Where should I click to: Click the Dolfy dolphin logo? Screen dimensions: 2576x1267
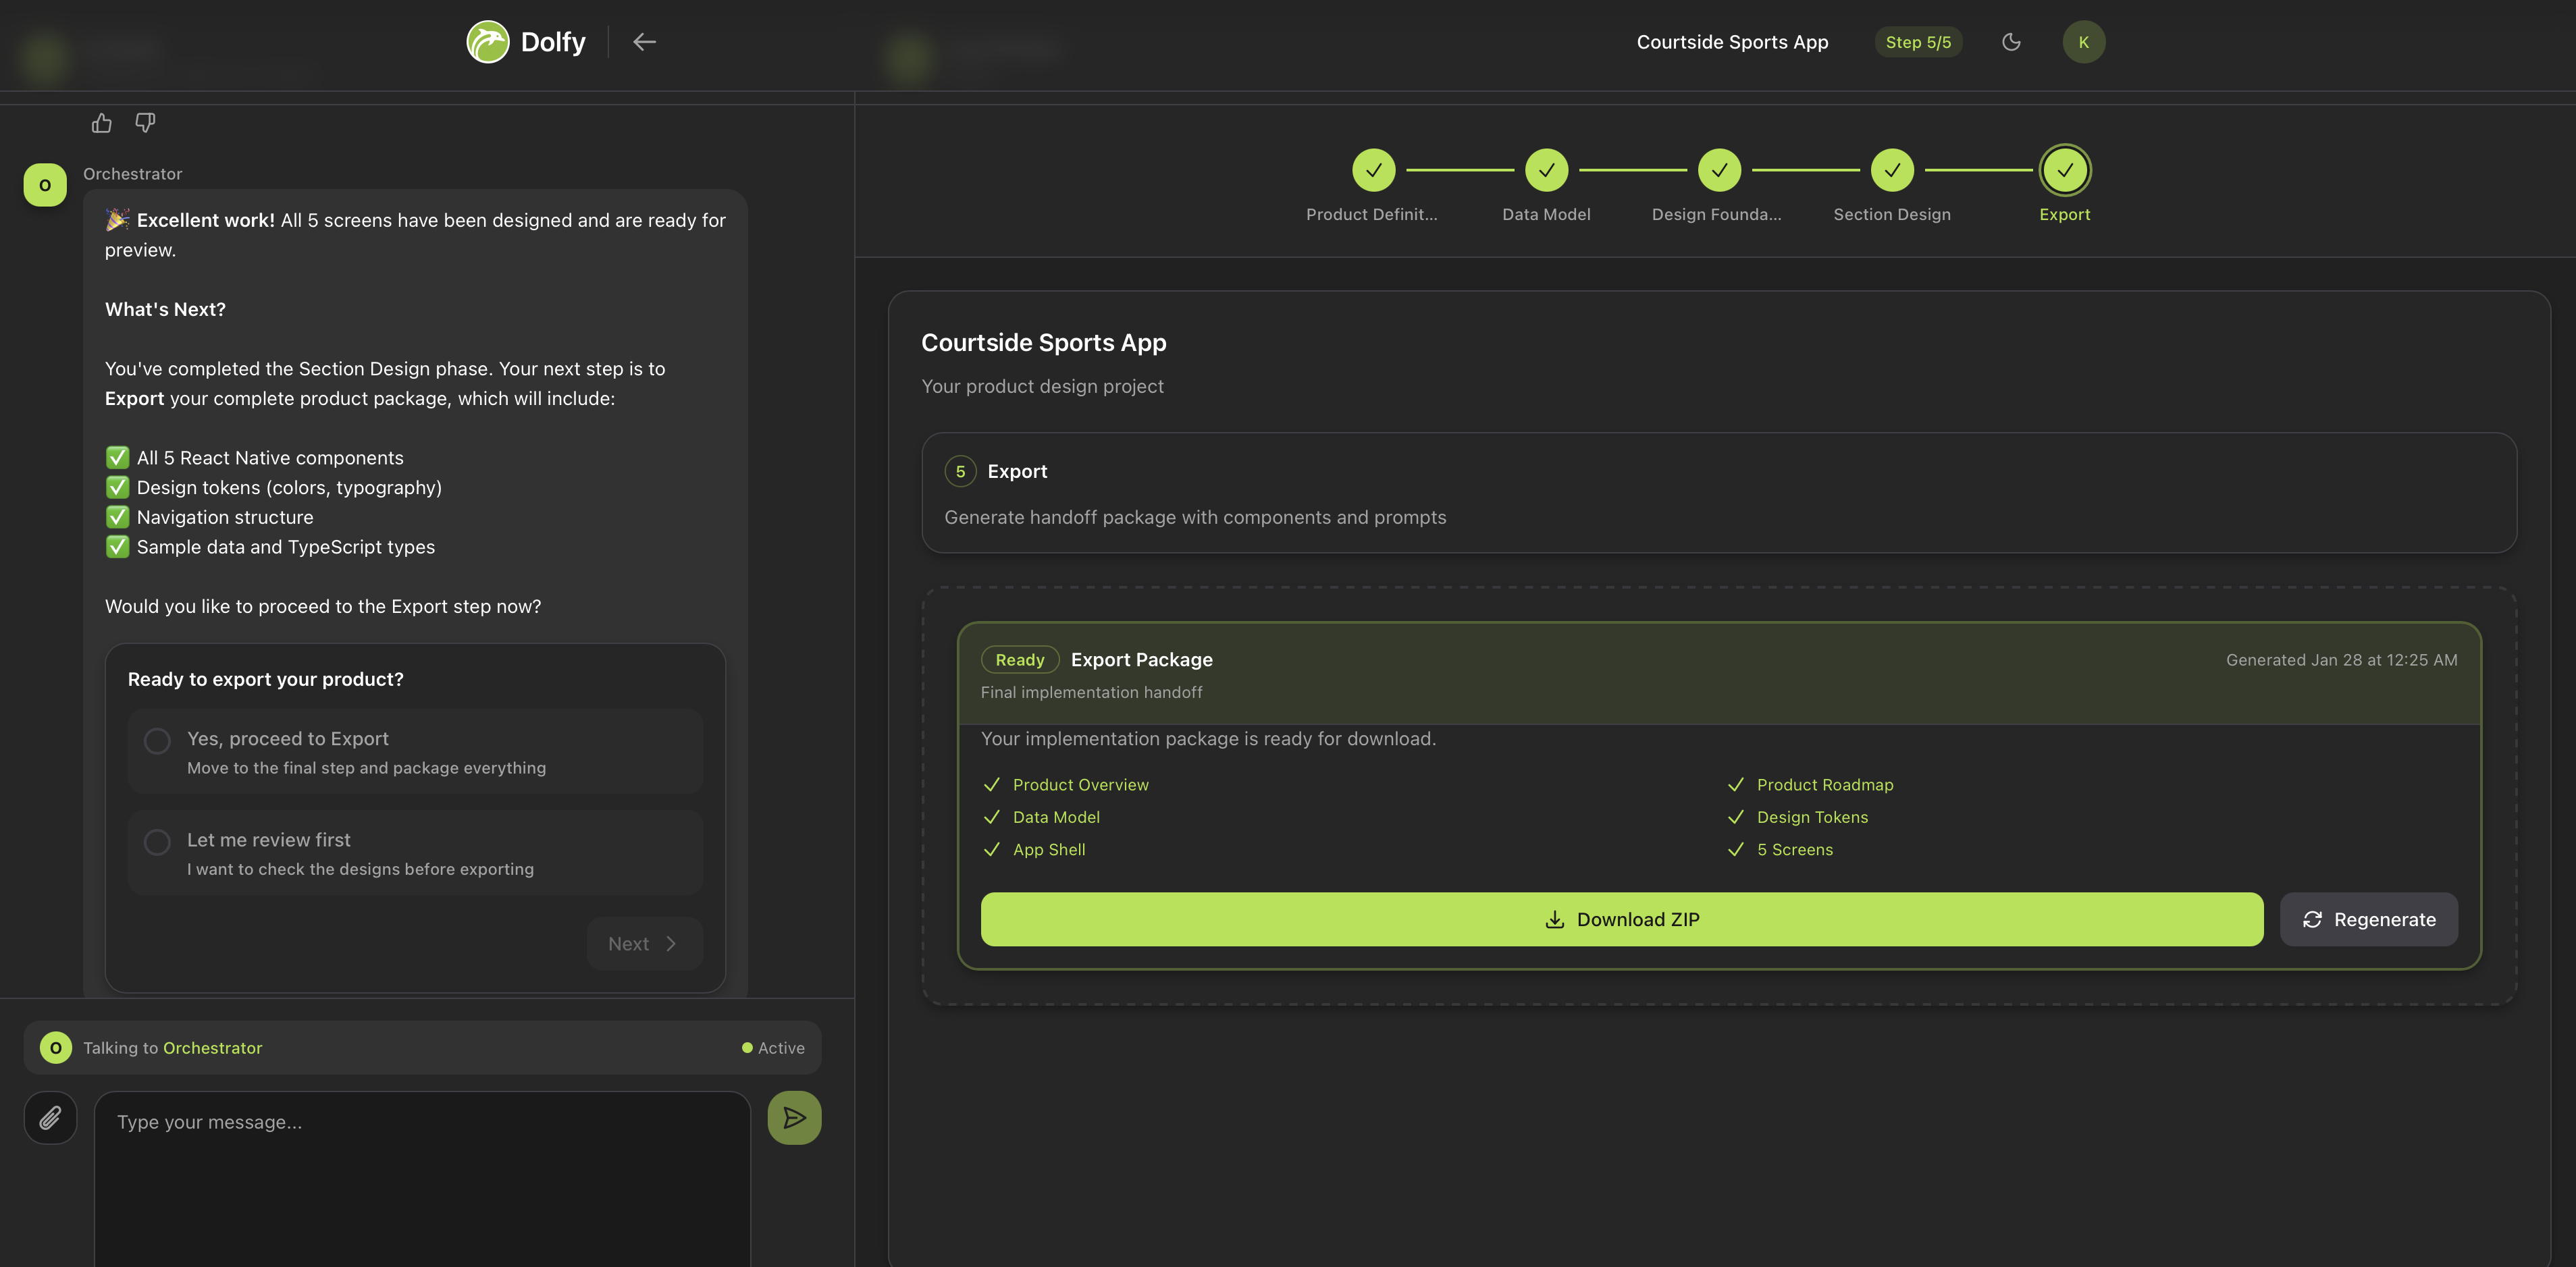tap(489, 42)
